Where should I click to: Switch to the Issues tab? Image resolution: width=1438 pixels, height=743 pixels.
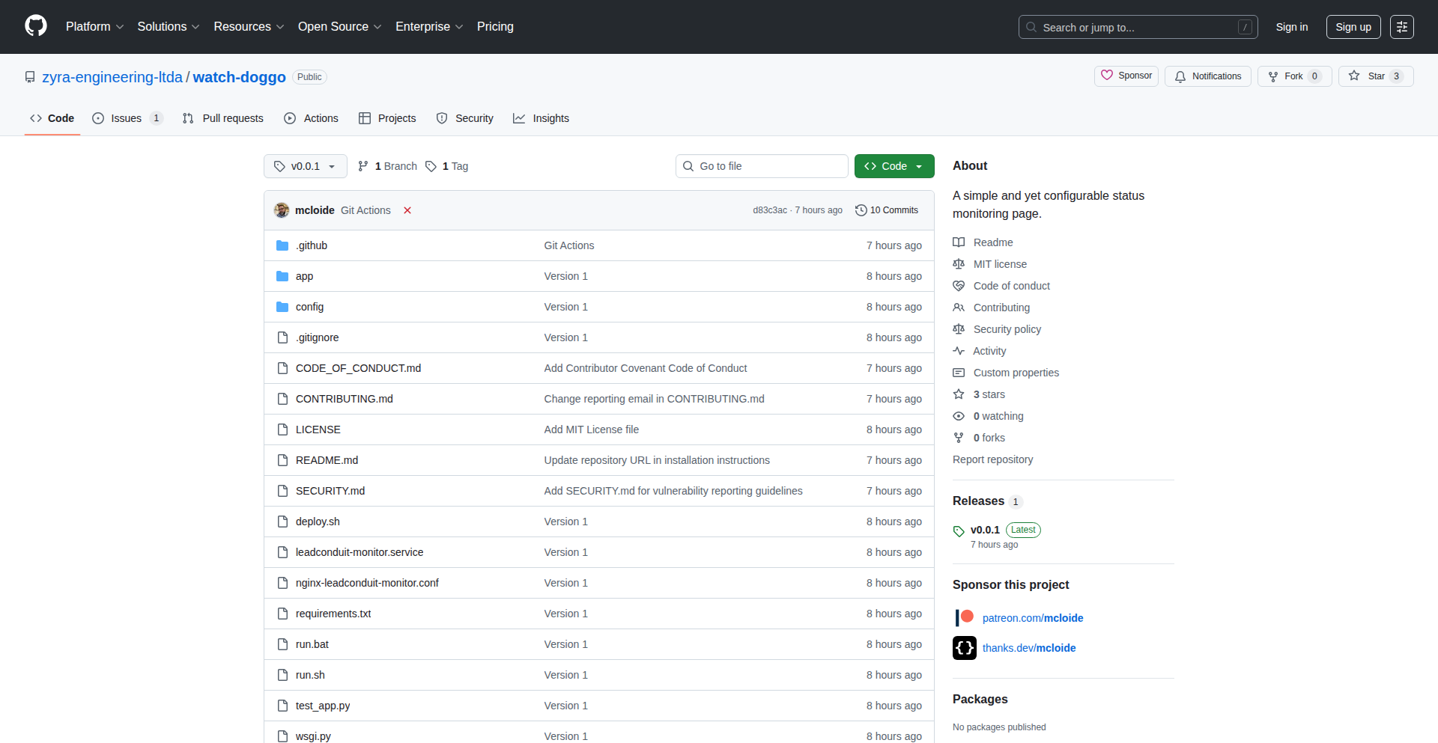tap(126, 118)
